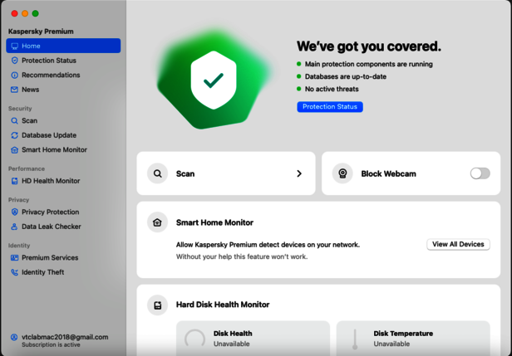Open Database Update from the sidebar
Screen dimensions: 512x356
[x=48, y=135]
